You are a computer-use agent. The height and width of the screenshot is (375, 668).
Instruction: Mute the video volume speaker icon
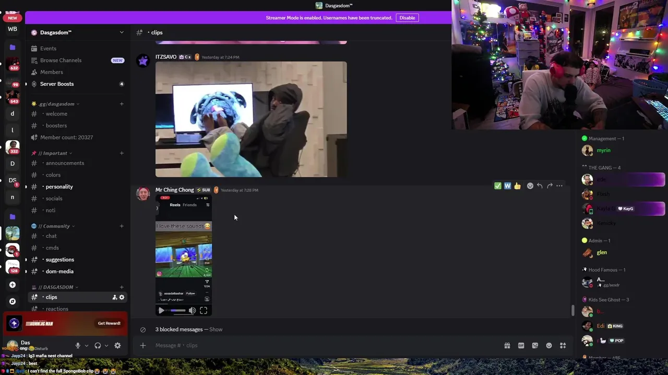point(192,311)
